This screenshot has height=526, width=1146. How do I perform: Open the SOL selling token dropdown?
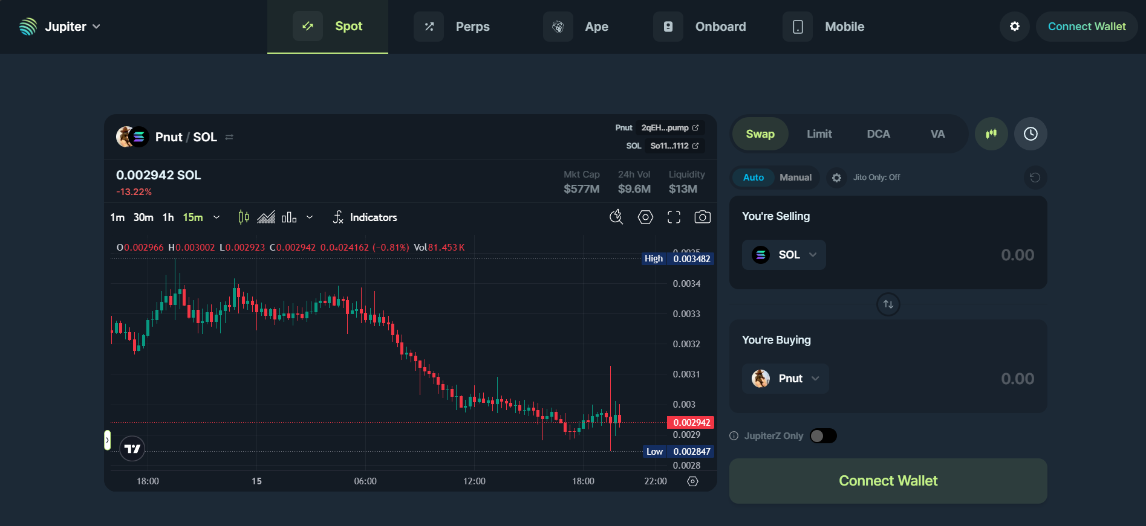[784, 255]
